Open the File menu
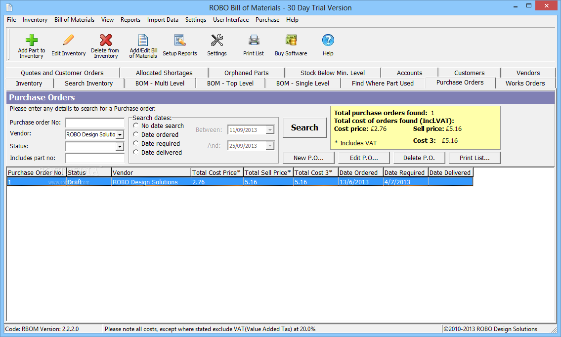 click(11, 20)
